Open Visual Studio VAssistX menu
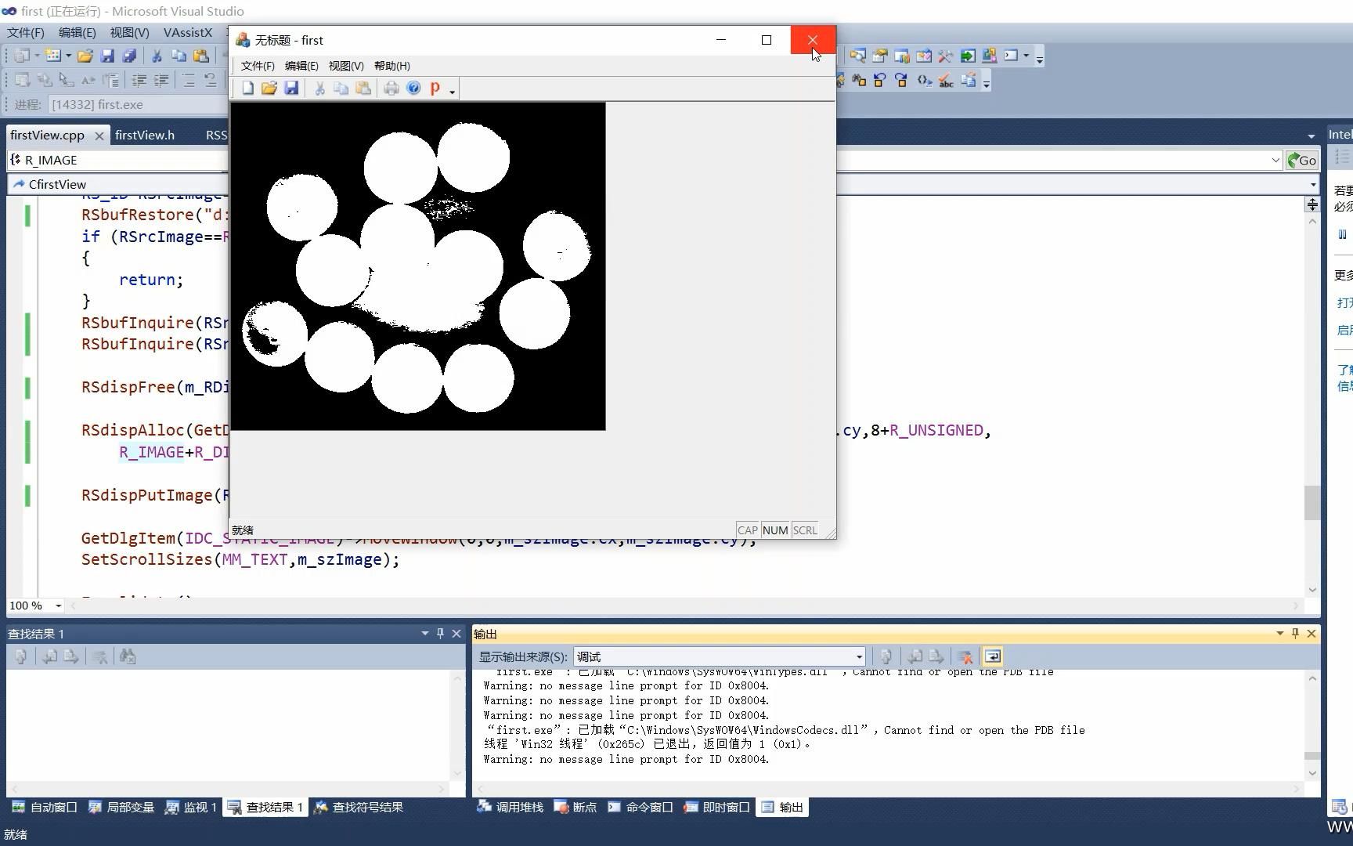This screenshot has width=1353, height=846. pyautogui.click(x=188, y=32)
